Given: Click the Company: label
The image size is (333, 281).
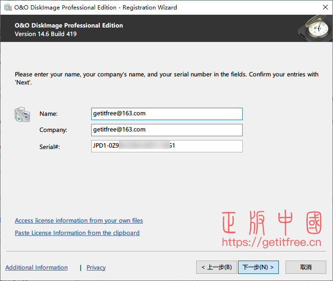Looking at the screenshot, I should coord(53,130).
